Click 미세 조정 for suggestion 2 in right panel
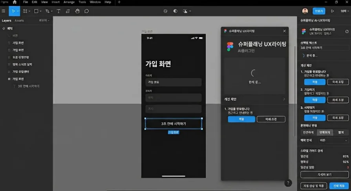The width and height of the screenshot is (351, 191). tap(338, 100)
